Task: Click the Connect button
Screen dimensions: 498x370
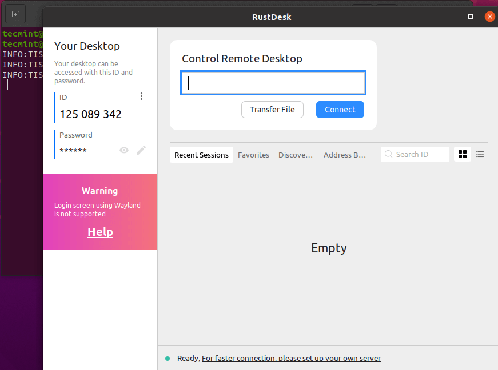Action: (340, 110)
